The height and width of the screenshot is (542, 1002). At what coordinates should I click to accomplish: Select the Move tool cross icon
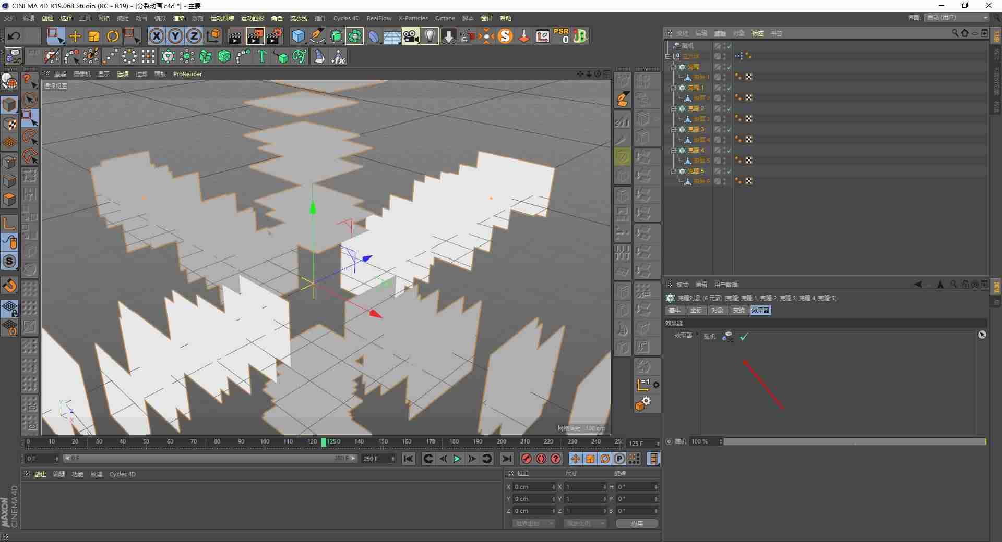point(75,36)
